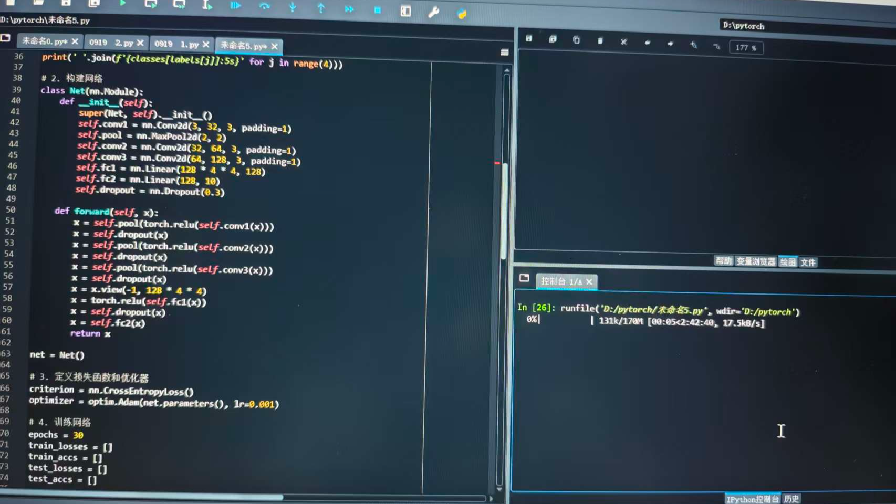Save the file using the toolbar save icon

tap(66, 3)
